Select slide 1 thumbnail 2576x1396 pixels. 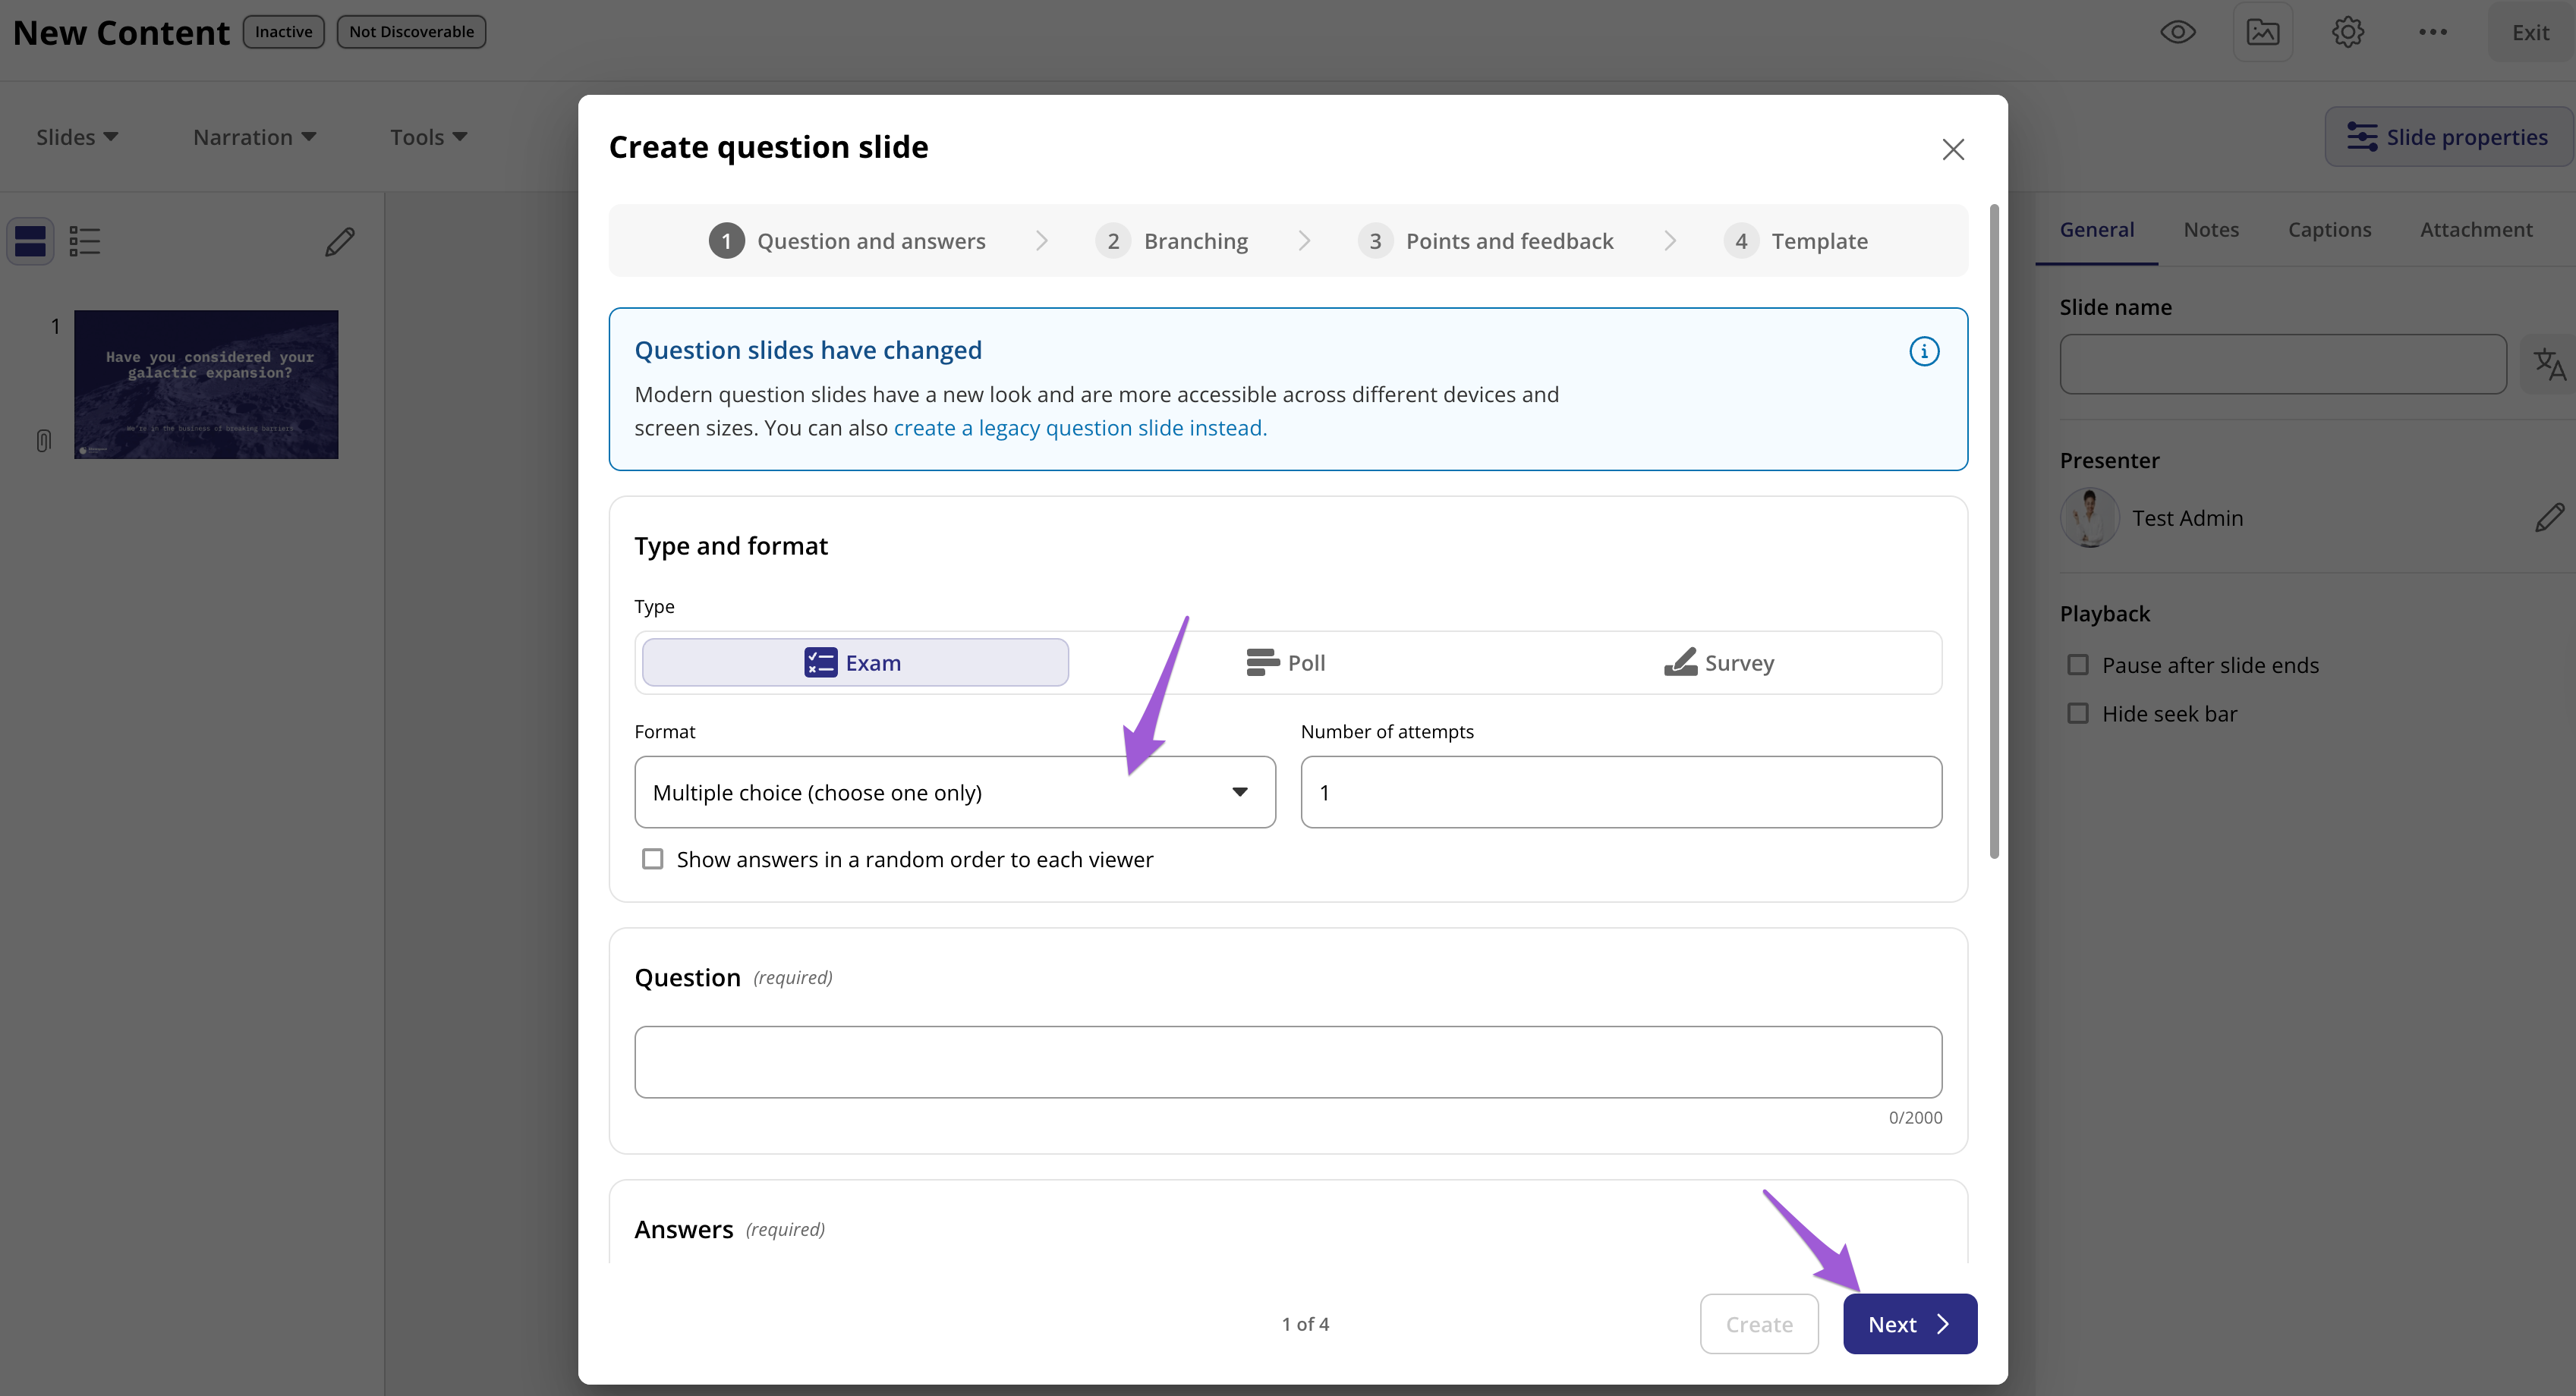click(206, 385)
